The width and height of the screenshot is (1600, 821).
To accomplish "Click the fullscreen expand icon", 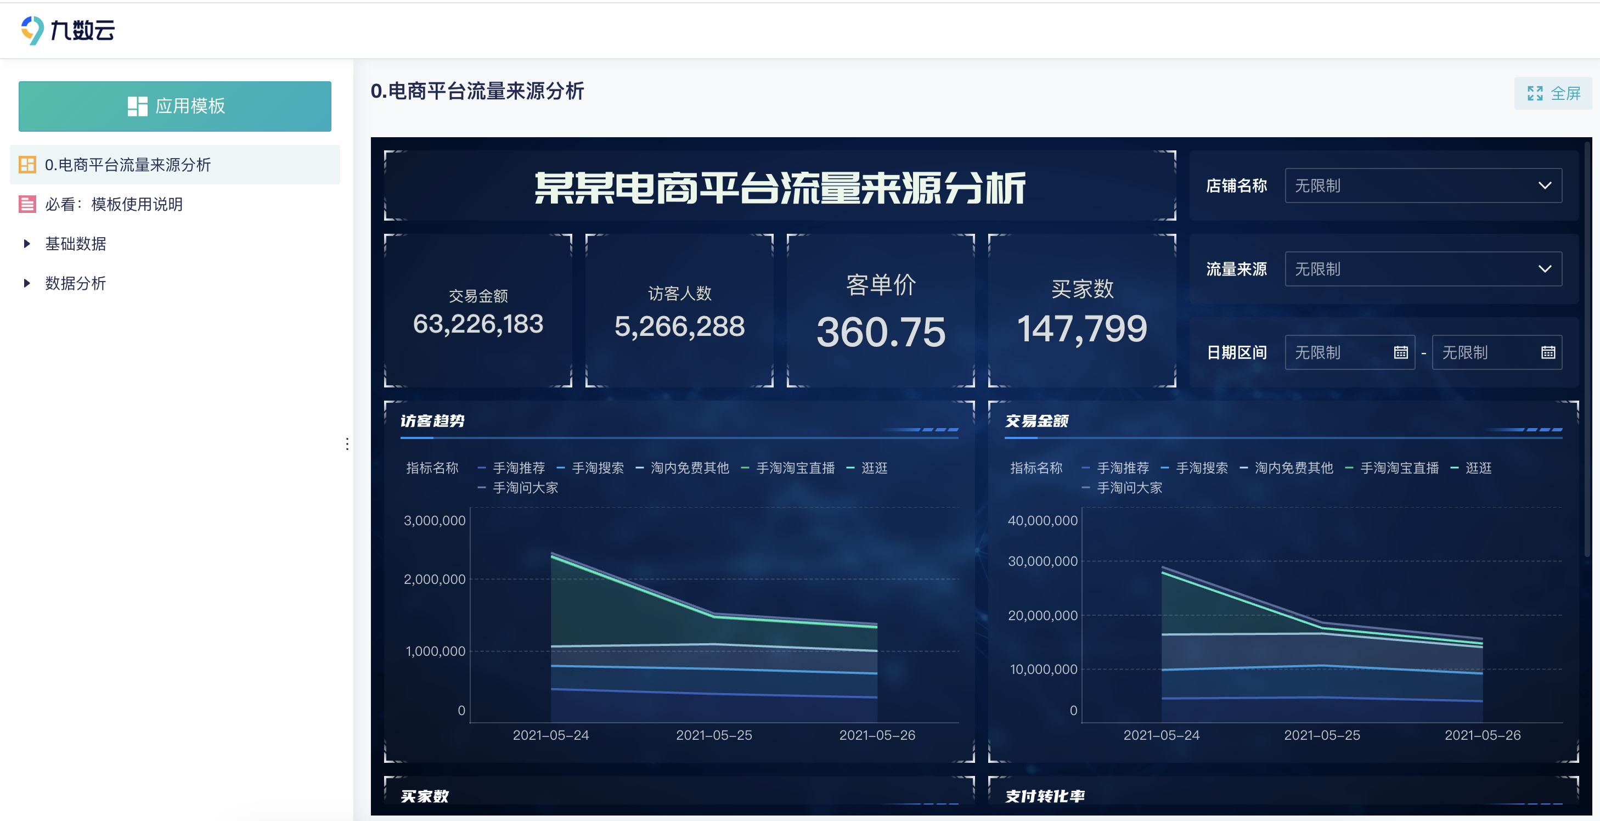I will (1535, 94).
